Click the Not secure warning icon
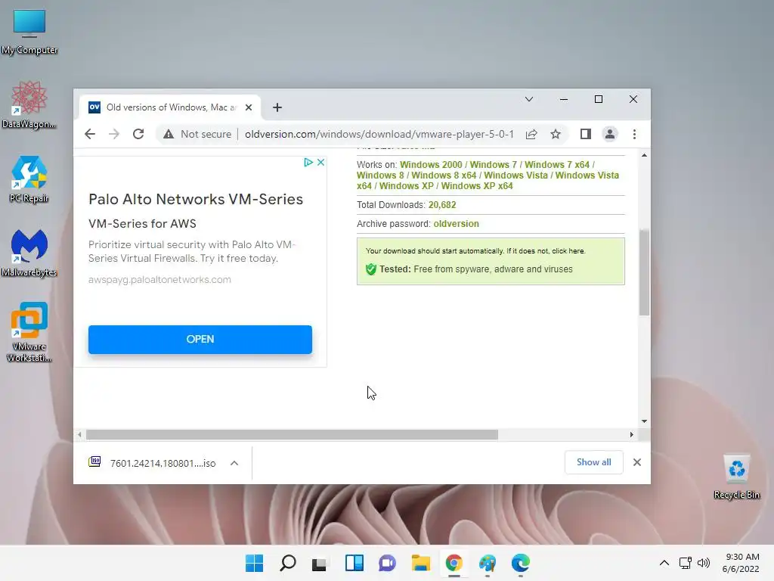 click(169, 134)
